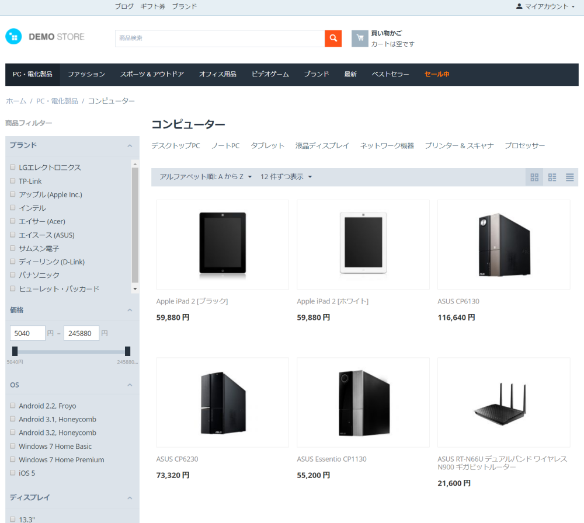584x523 pixels.
Task: Open the PC・電化製品 menu
Action: point(32,74)
